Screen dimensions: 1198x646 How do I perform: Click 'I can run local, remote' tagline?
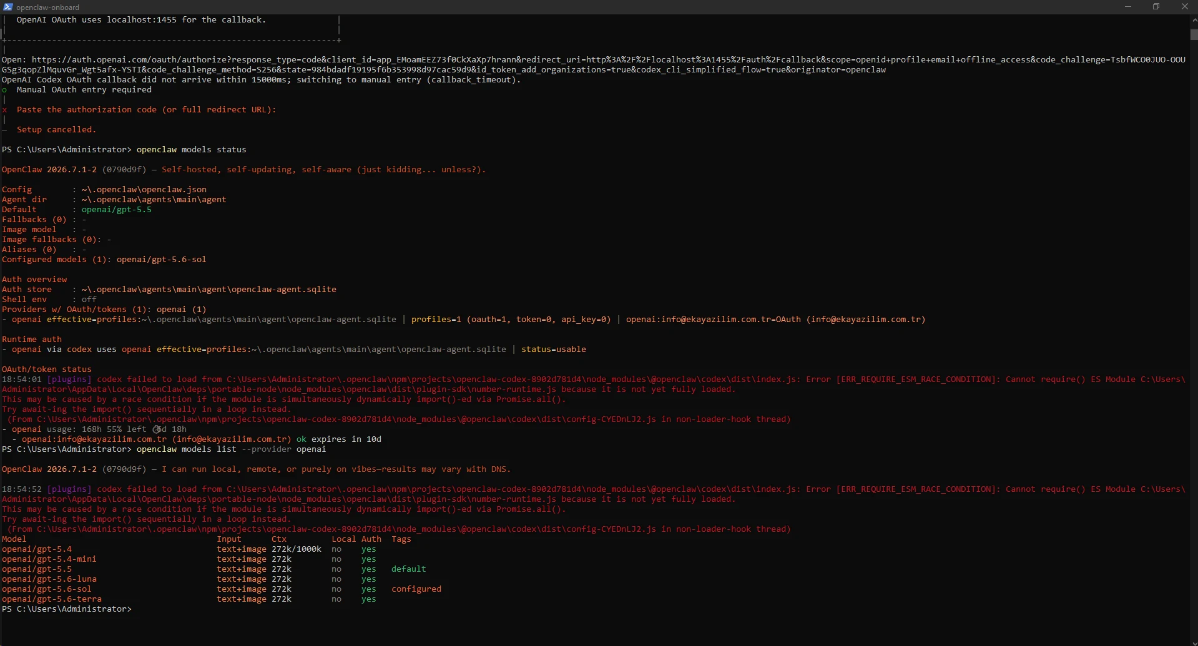[x=336, y=469]
